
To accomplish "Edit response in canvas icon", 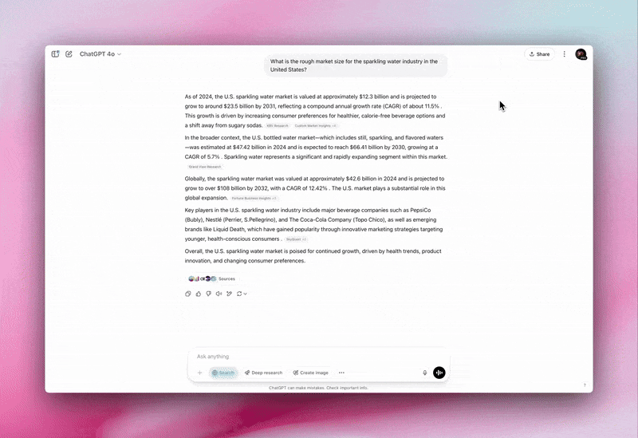I will click(x=229, y=294).
